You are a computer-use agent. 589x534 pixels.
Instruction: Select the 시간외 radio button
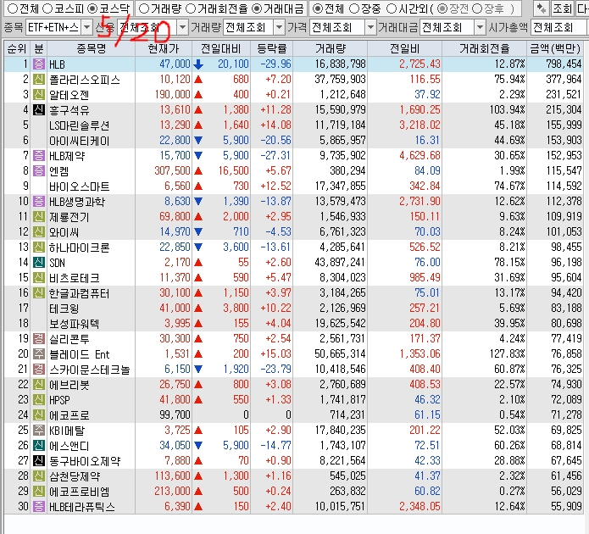[392, 8]
